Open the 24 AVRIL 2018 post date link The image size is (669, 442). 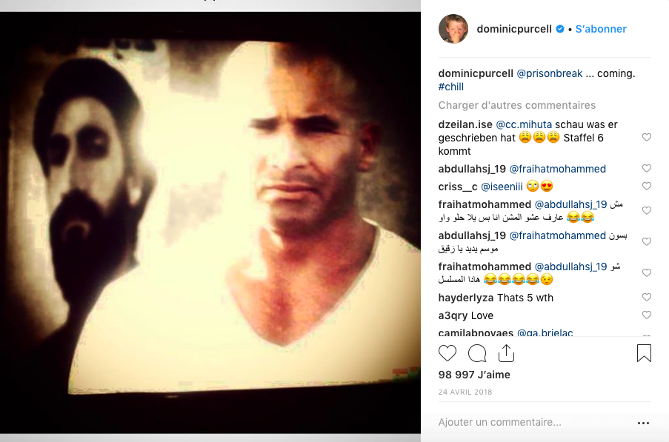point(465,392)
